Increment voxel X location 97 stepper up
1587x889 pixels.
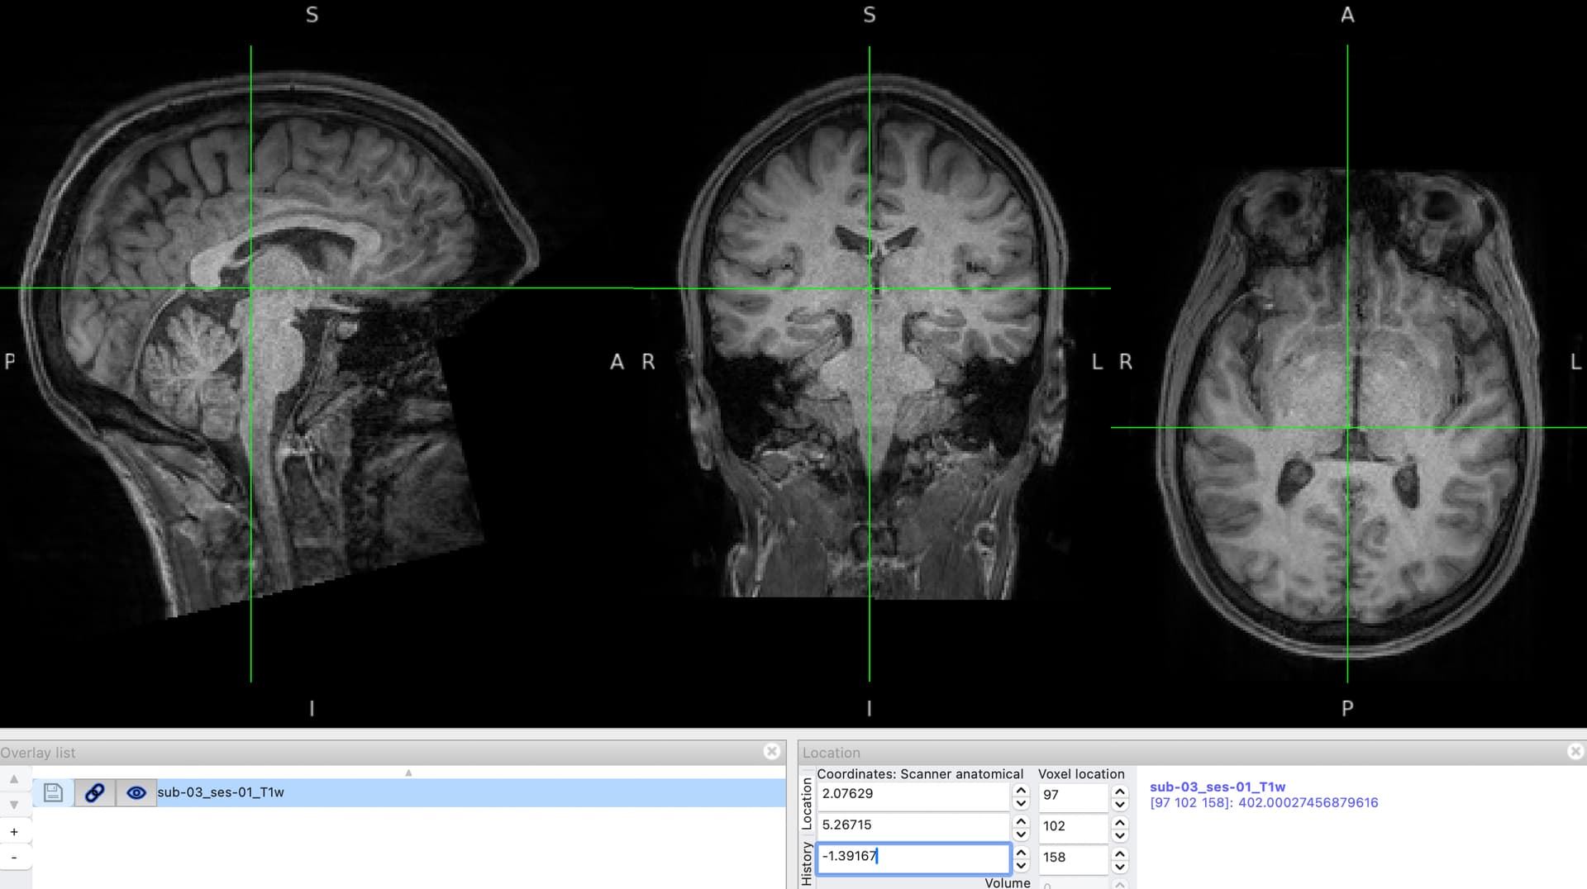(x=1120, y=790)
